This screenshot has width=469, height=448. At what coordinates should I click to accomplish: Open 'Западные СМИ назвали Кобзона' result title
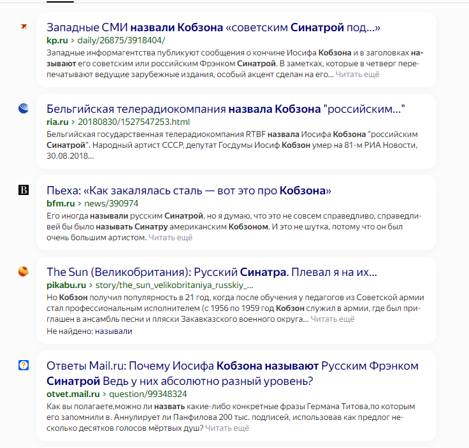213,27
